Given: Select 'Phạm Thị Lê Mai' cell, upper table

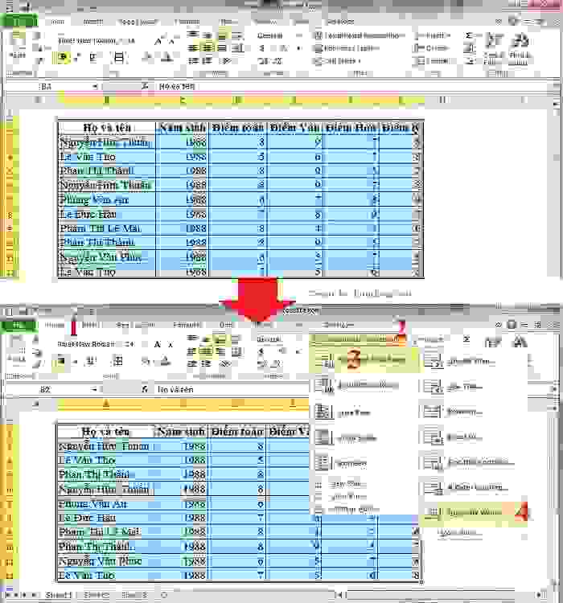Looking at the screenshot, I should point(107,228).
